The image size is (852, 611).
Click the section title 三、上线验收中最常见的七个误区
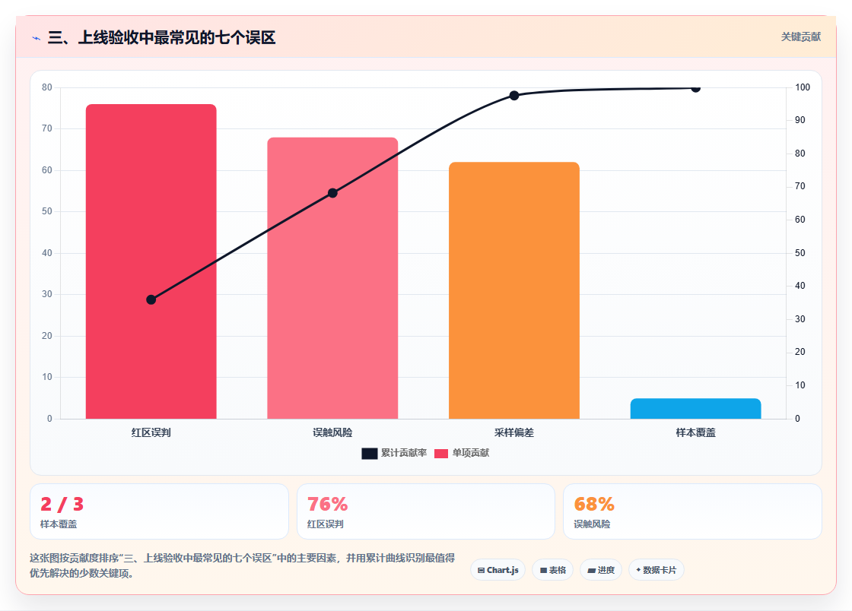(161, 38)
